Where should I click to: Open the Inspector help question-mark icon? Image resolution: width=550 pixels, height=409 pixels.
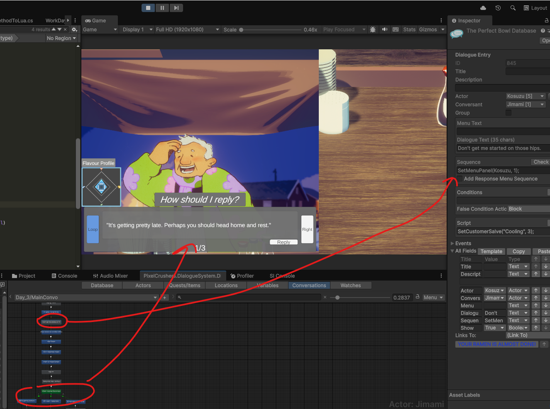click(x=543, y=31)
